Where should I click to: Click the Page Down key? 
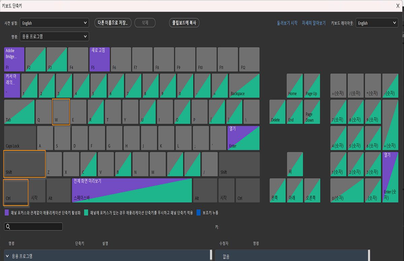coord(312,112)
